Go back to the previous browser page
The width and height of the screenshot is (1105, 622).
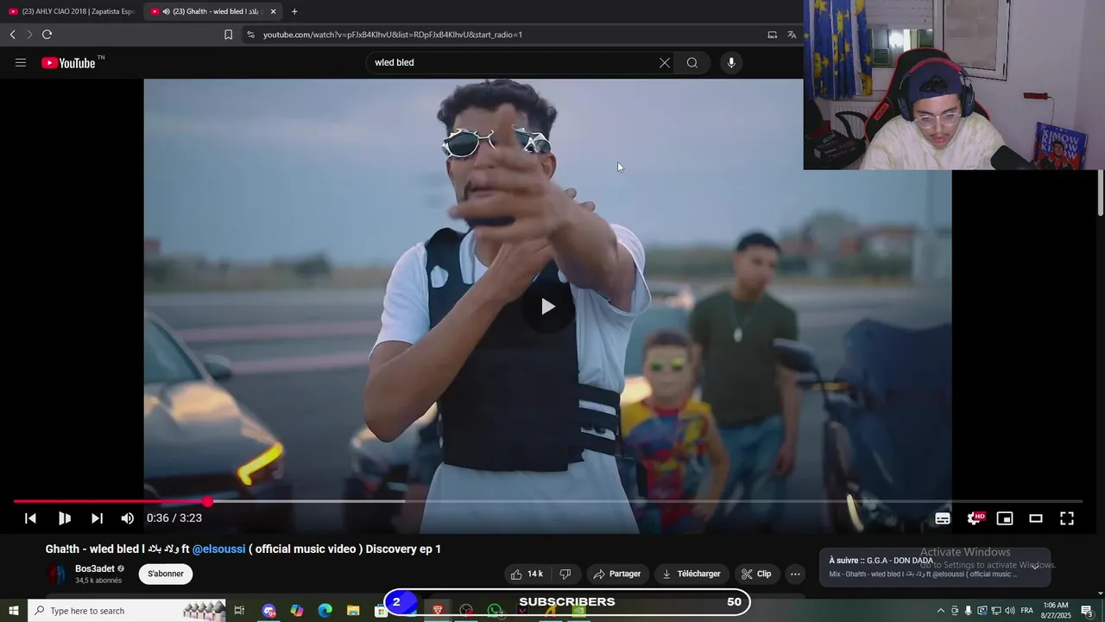pyautogui.click(x=12, y=35)
